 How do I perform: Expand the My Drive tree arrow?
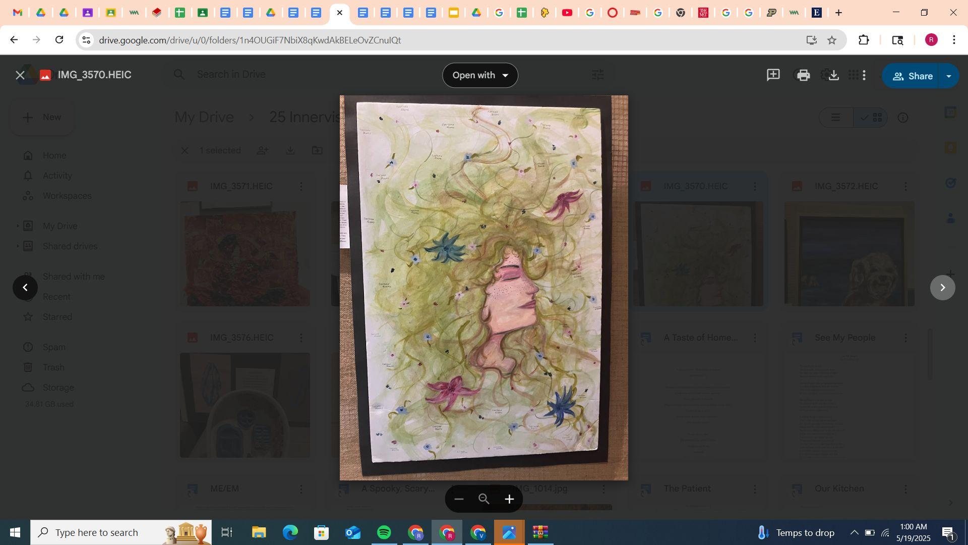[18, 226]
